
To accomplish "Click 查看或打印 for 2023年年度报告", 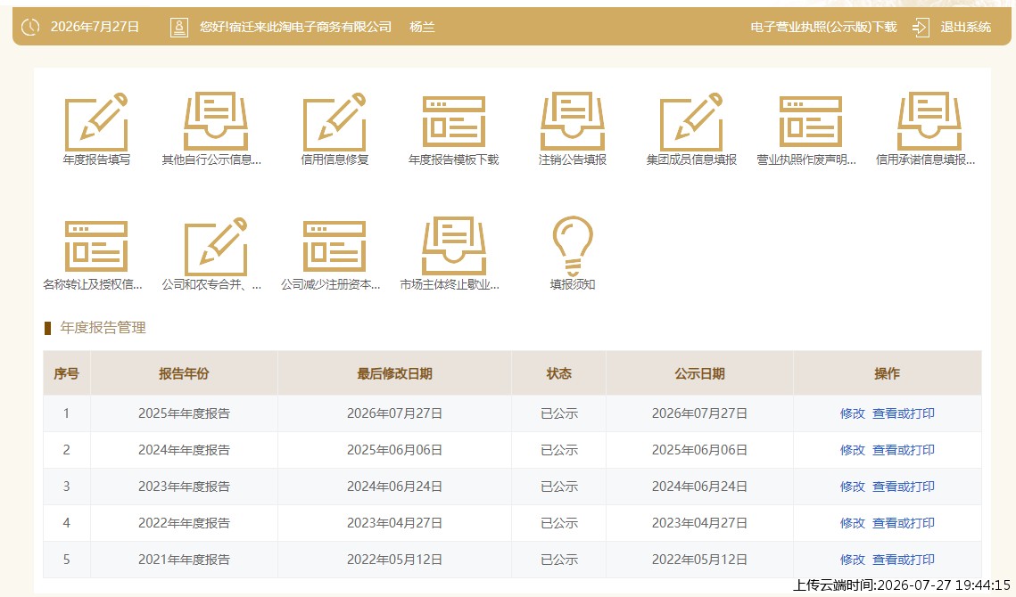I will [904, 487].
